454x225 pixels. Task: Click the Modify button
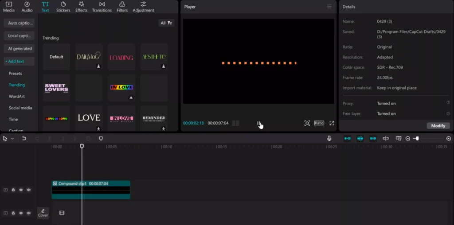tap(438, 126)
